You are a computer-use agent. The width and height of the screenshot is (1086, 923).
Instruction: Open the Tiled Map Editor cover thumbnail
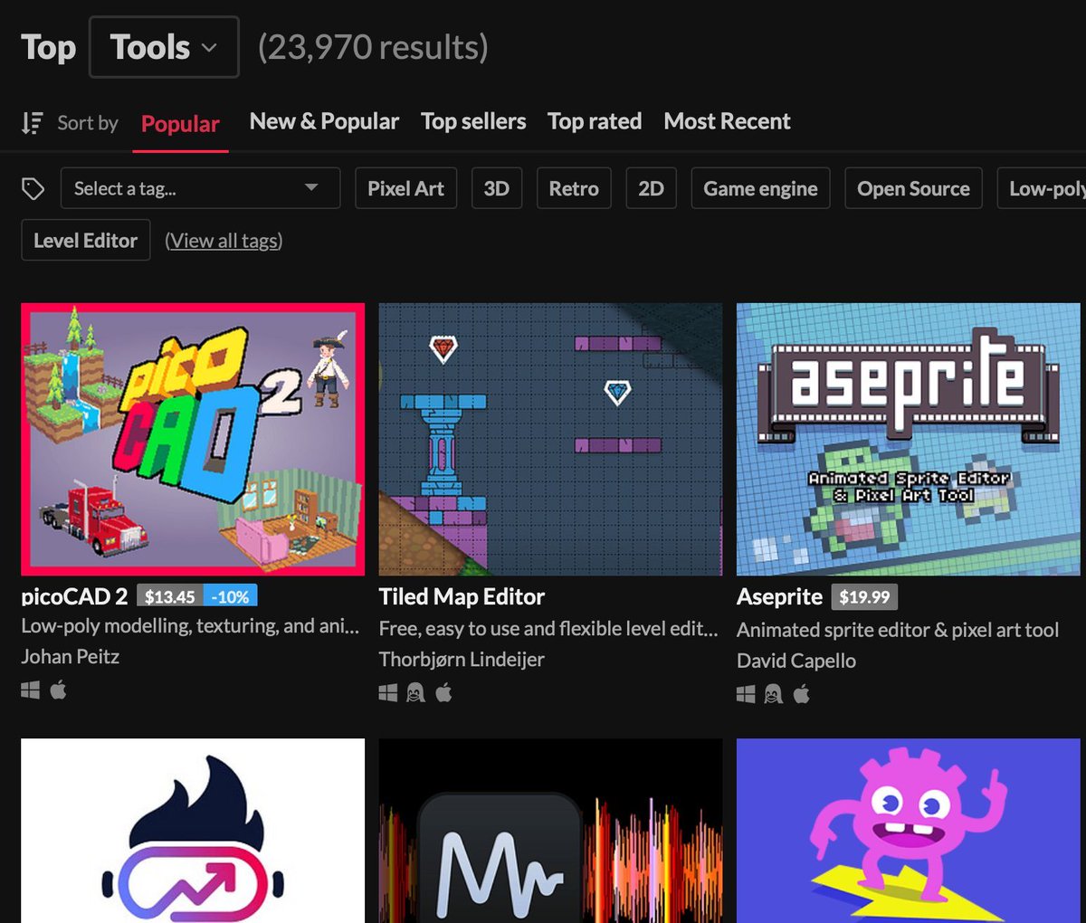tap(550, 439)
